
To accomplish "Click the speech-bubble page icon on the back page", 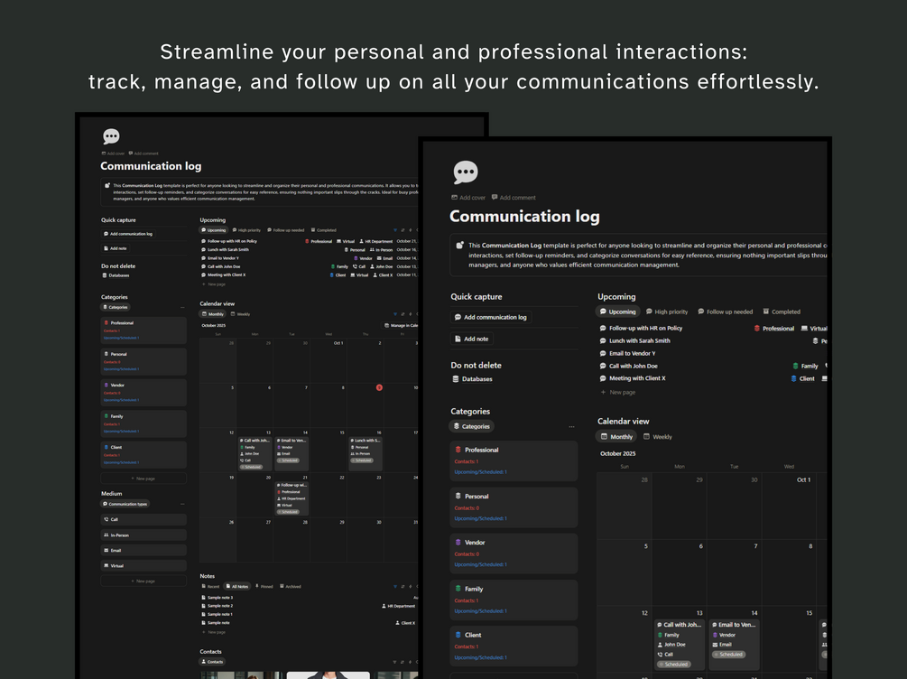I will (111, 136).
